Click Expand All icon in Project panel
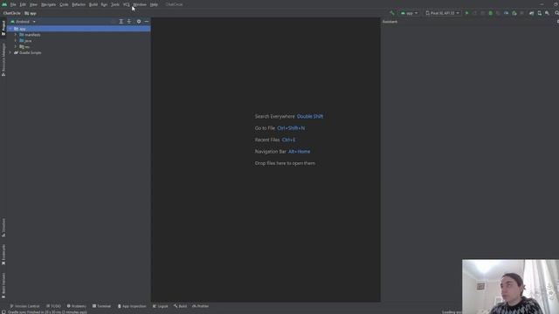Viewport: 559px width, 314px height. click(x=121, y=21)
